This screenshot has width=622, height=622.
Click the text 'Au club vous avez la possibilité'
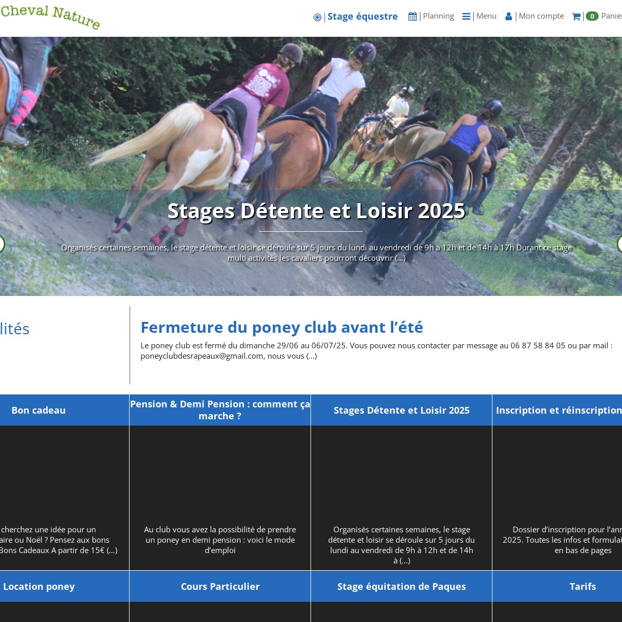pos(220,540)
